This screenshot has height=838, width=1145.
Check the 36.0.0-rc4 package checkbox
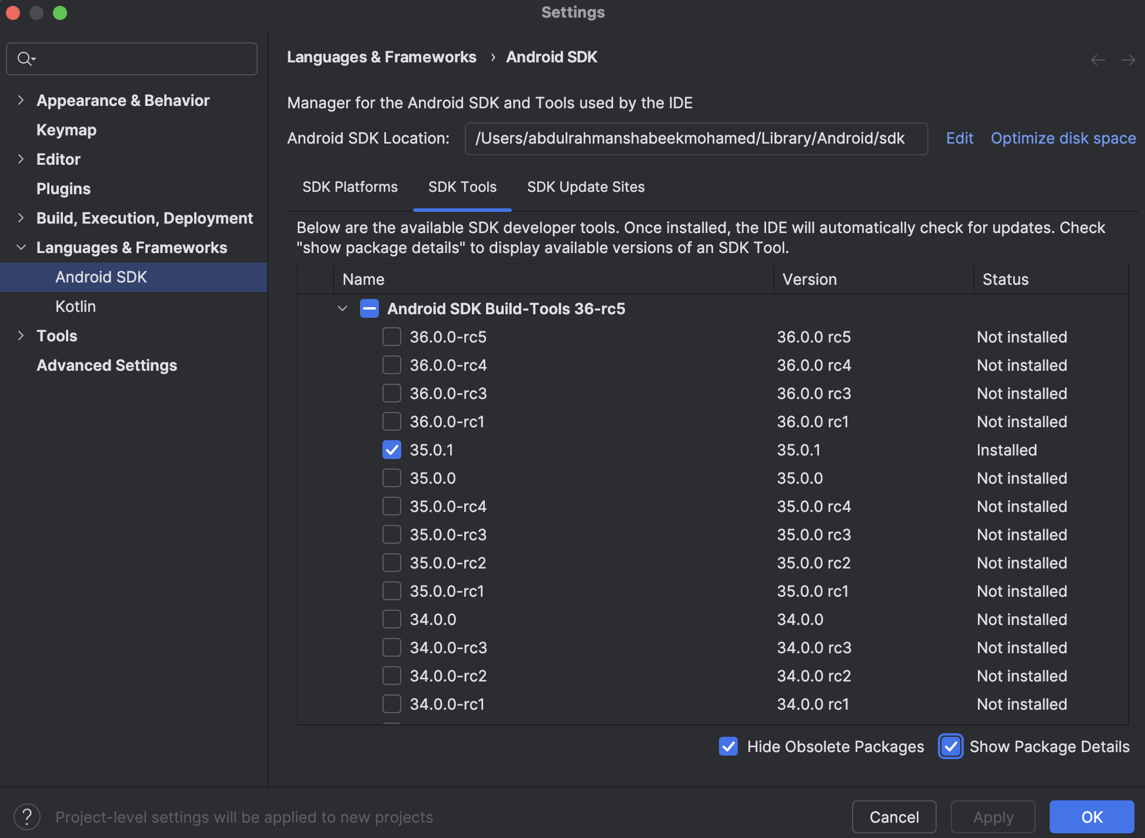(x=392, y=365)
